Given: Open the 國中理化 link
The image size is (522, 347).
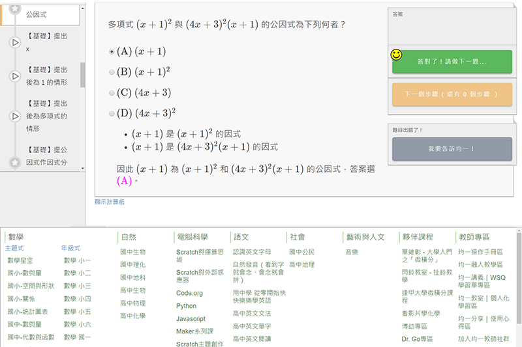Looking at the screenshot, I should click(x=133, y=265).
